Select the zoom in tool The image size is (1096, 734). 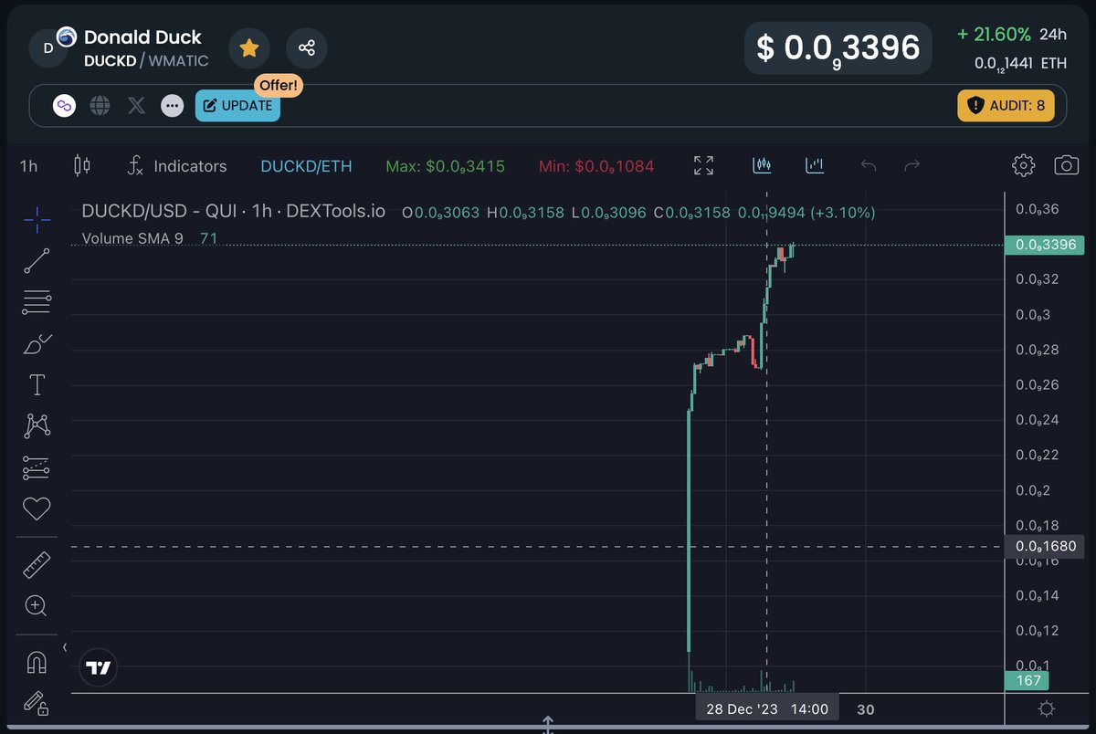(37, 605)
